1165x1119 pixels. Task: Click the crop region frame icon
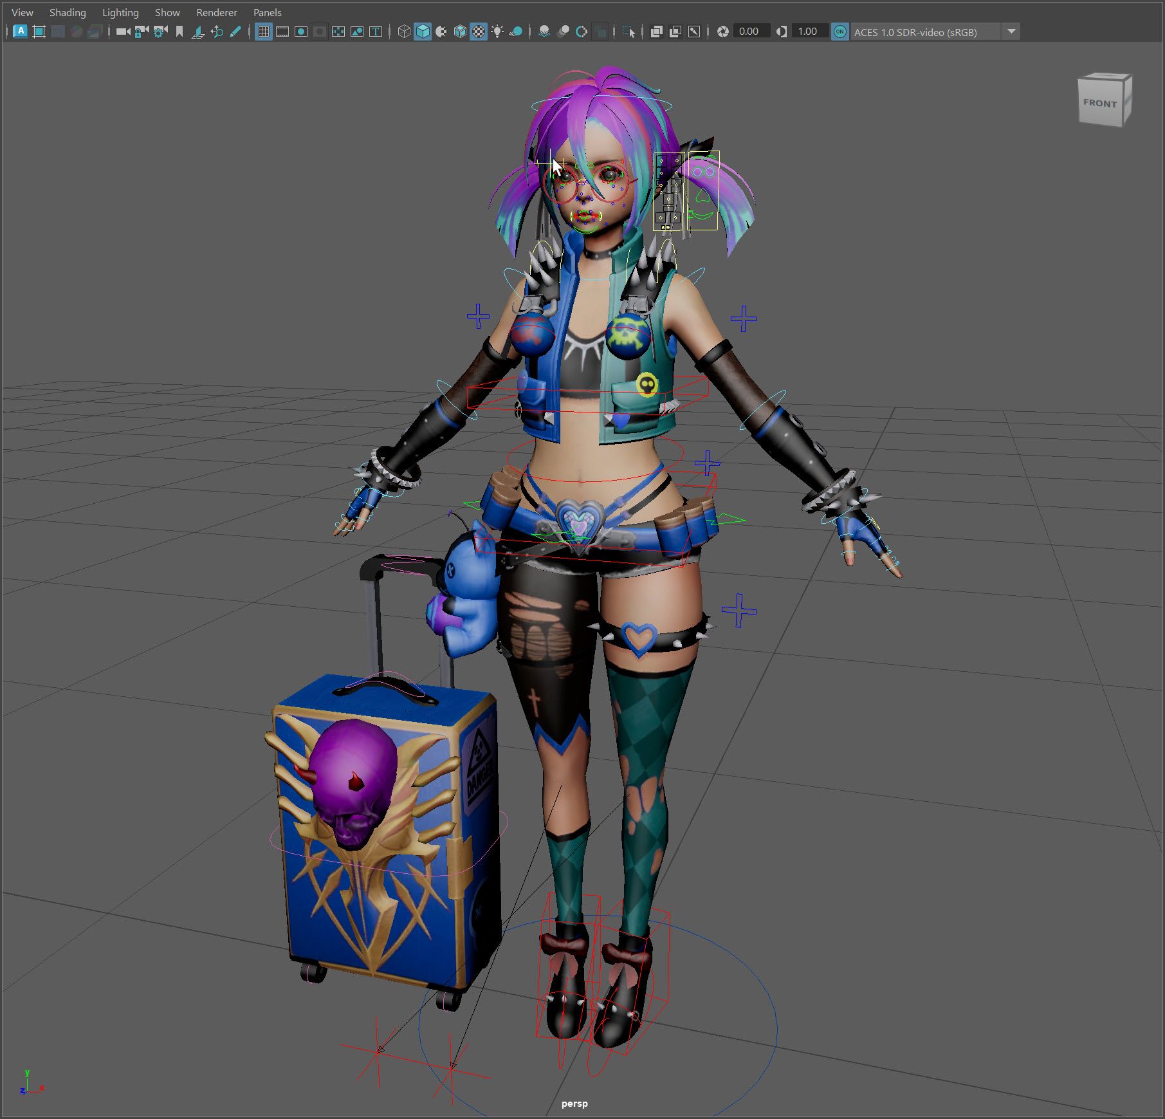(39, 32)
